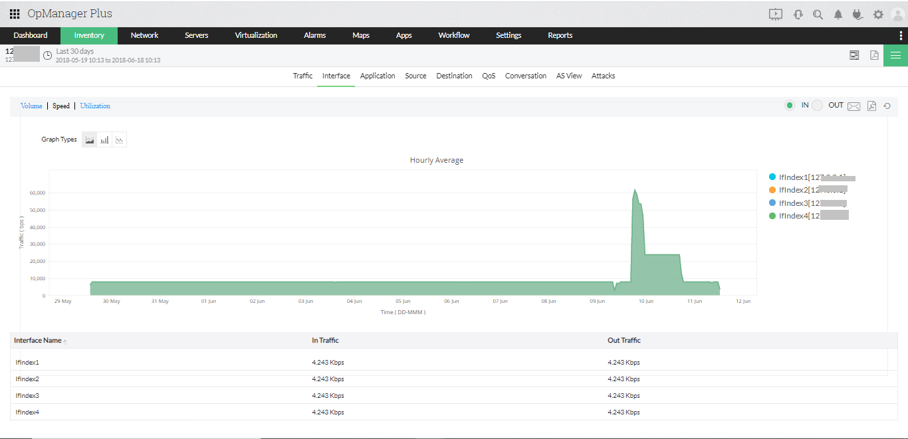This screenshot has height=439, width=908.
Task: Open the apps grid menu
Action: [14, 13]
